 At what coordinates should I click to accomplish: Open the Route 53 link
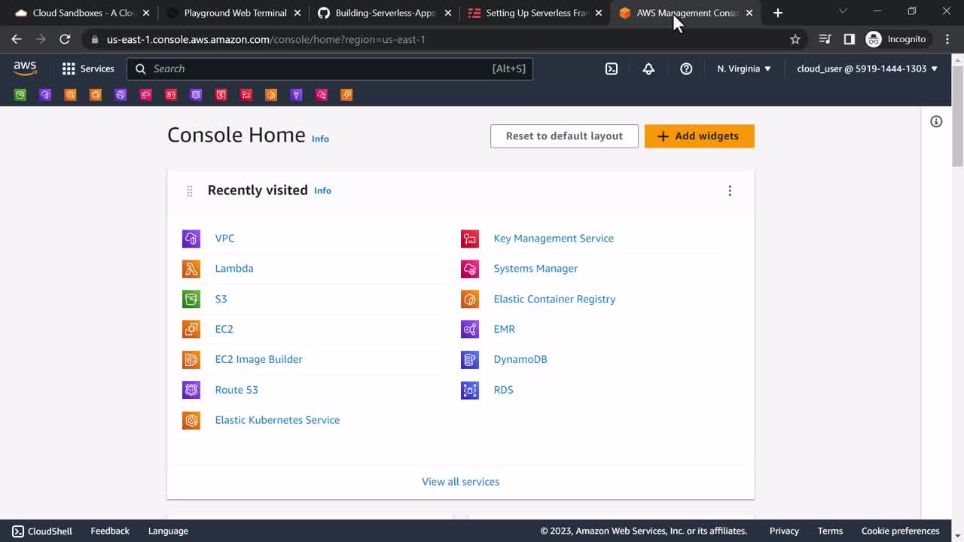click(236, 390)
